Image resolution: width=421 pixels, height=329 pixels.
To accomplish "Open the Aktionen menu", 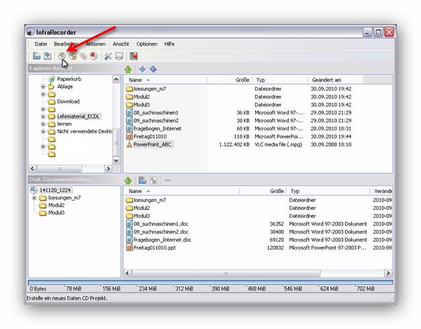I will (x=95, y=44).
